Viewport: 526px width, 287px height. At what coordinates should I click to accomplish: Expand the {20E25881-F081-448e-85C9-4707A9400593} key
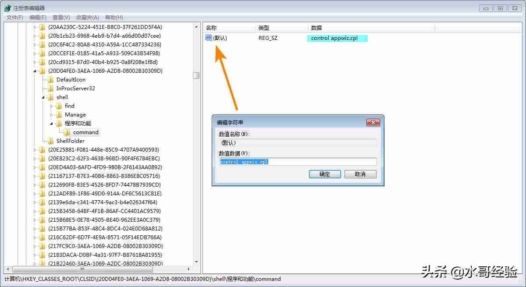pos(35,150)
